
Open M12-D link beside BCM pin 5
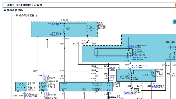pyautogui.click(x=46, y=93)
